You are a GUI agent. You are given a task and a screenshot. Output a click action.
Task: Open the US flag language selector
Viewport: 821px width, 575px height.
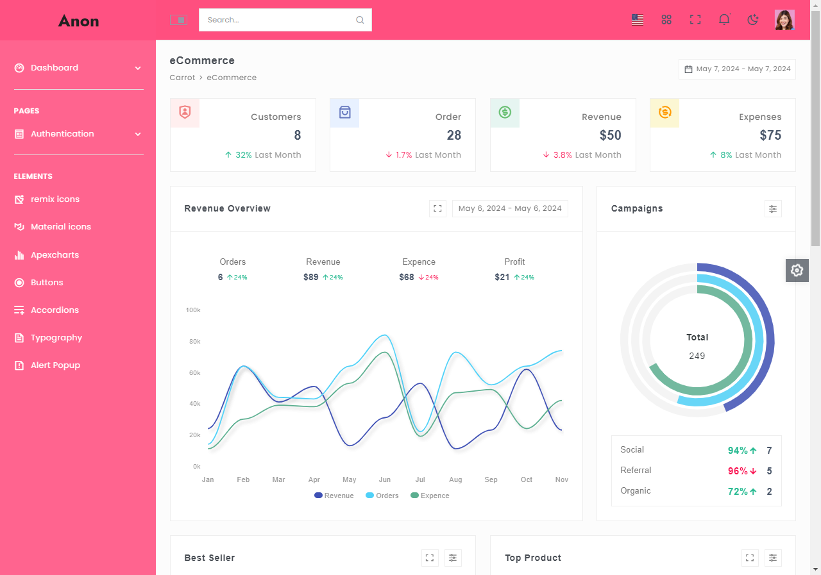click(638, 20)
